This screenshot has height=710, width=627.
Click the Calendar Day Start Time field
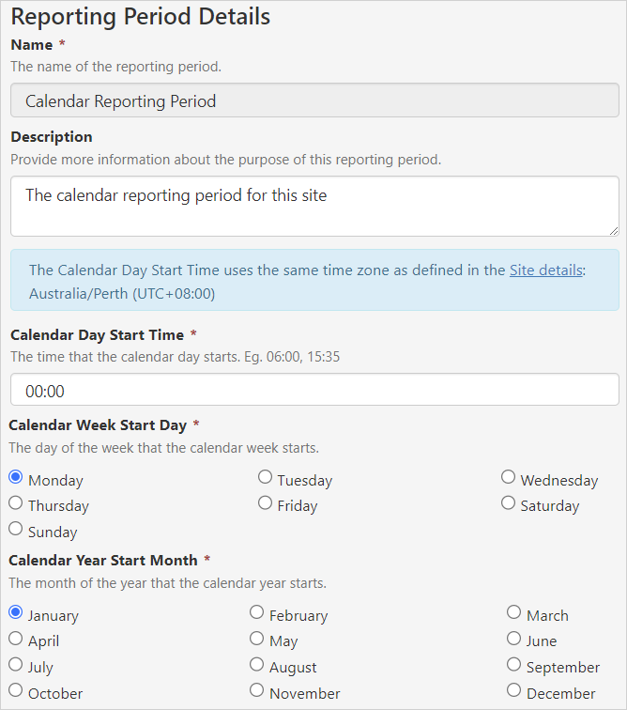[x=314, y=390]
